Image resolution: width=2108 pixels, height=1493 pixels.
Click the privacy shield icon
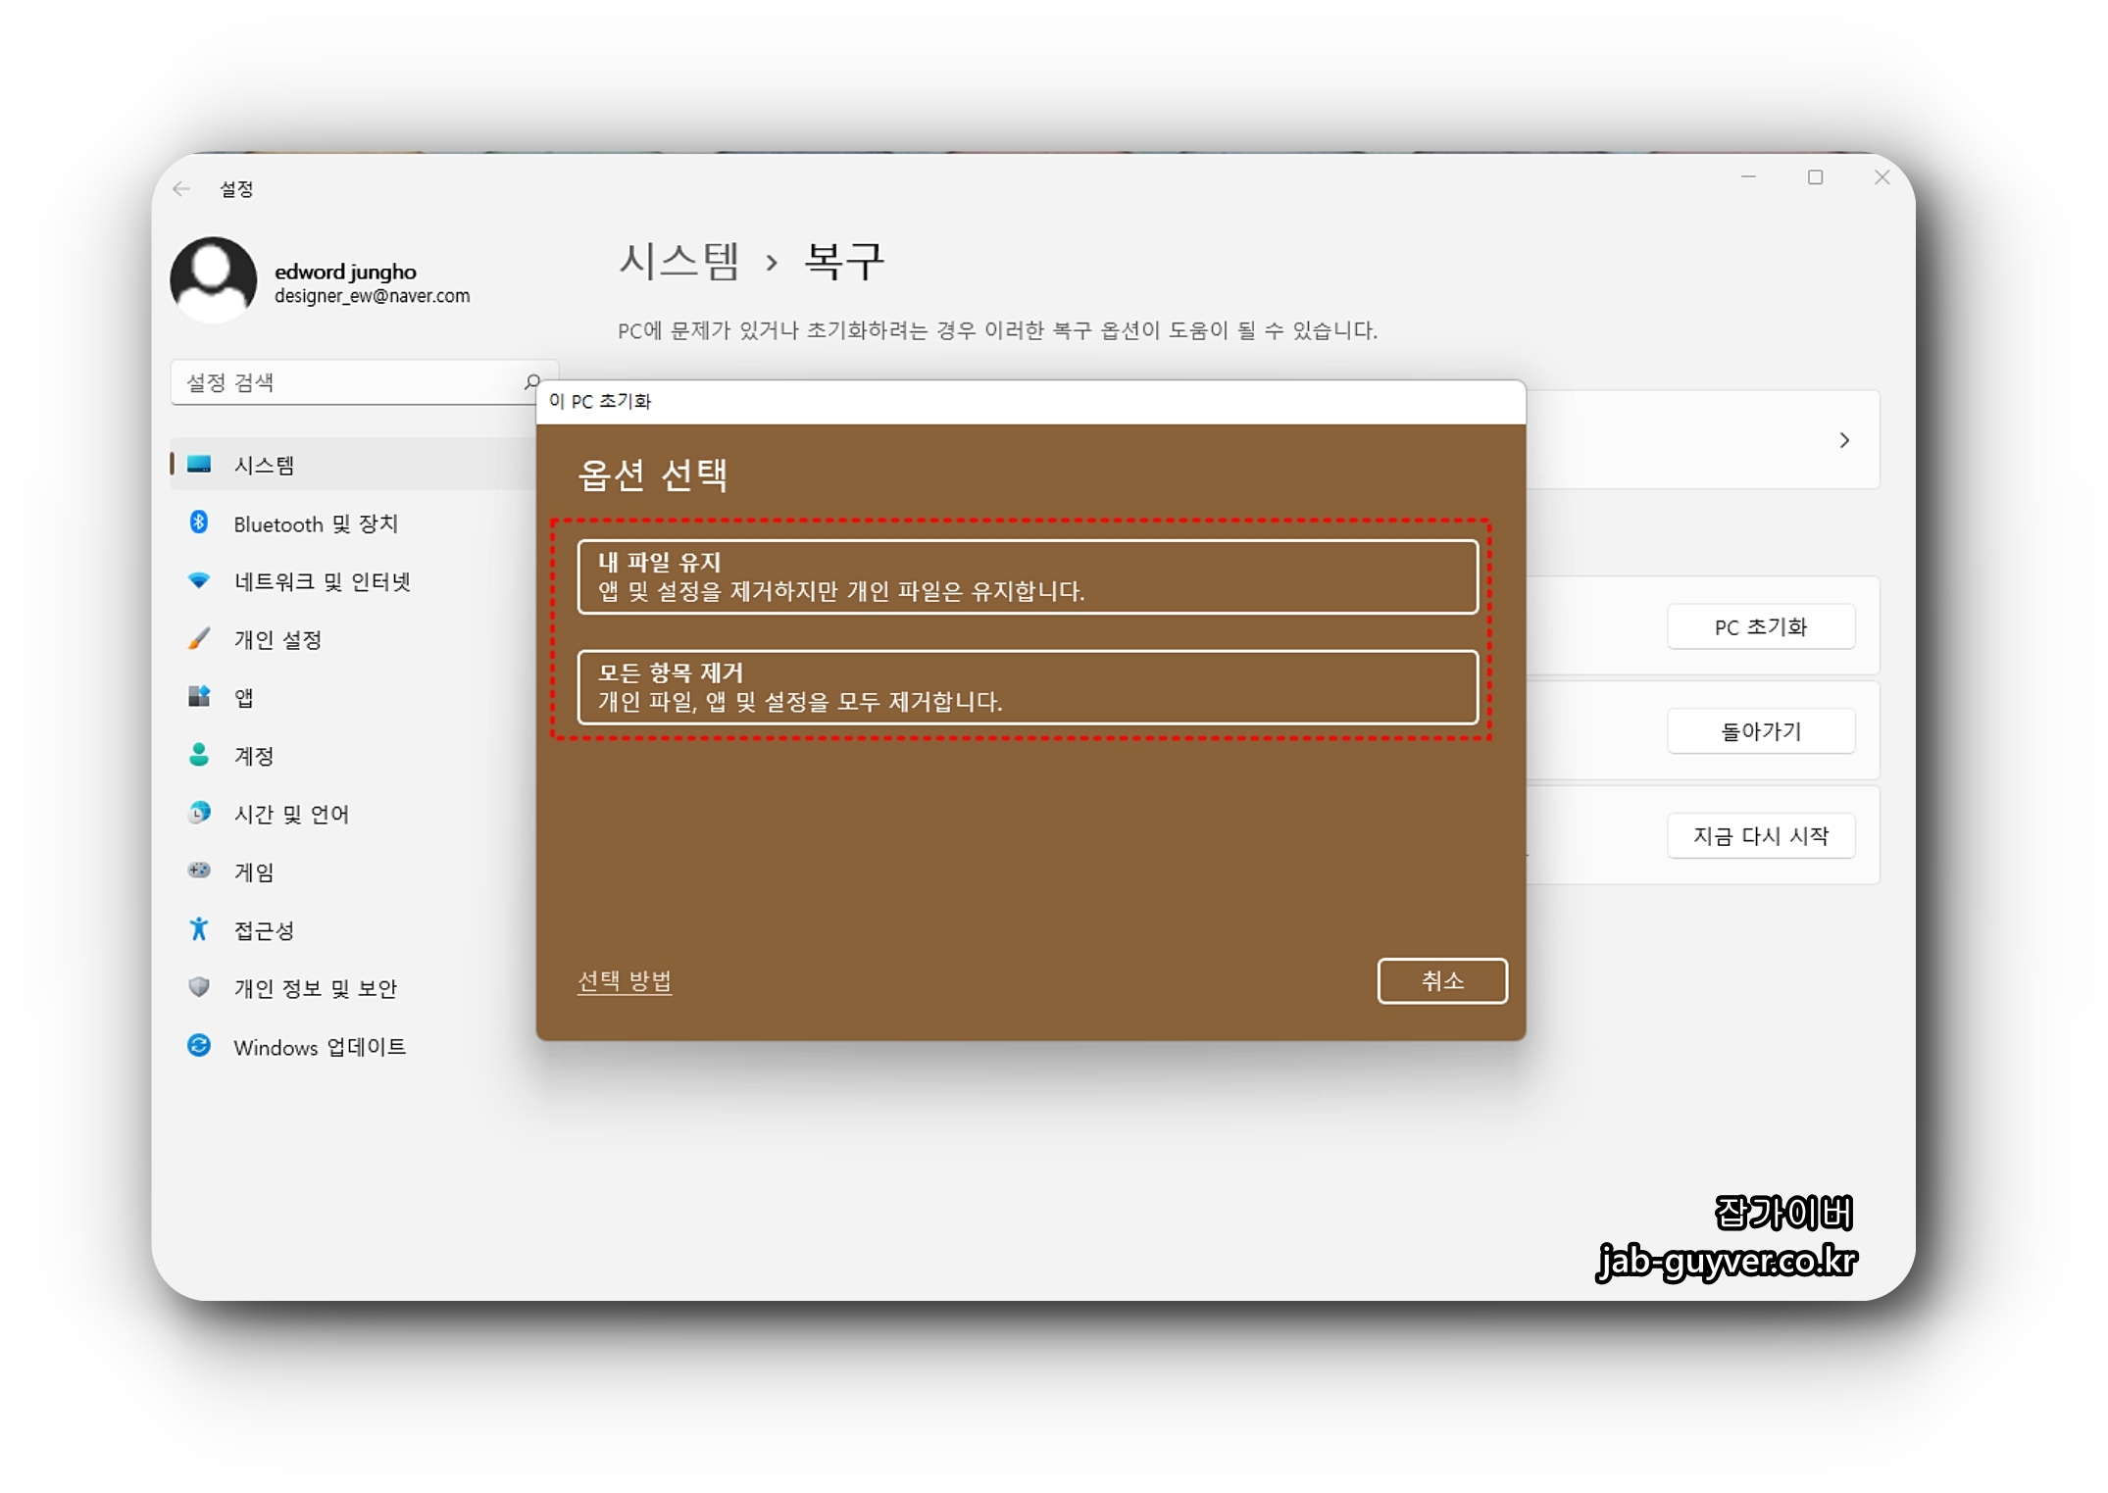[x=199, y=987]
